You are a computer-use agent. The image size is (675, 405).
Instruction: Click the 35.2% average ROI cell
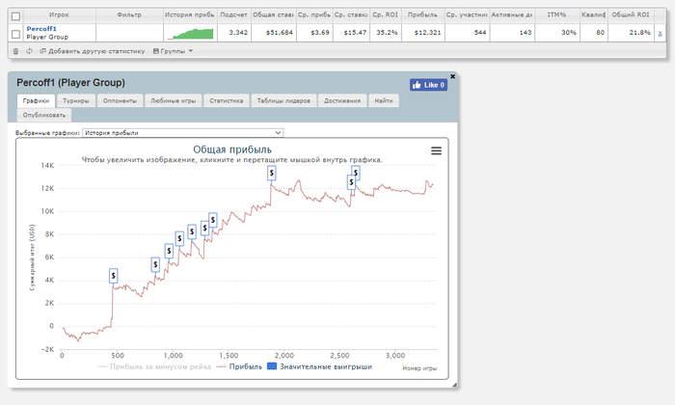point(386,33)
